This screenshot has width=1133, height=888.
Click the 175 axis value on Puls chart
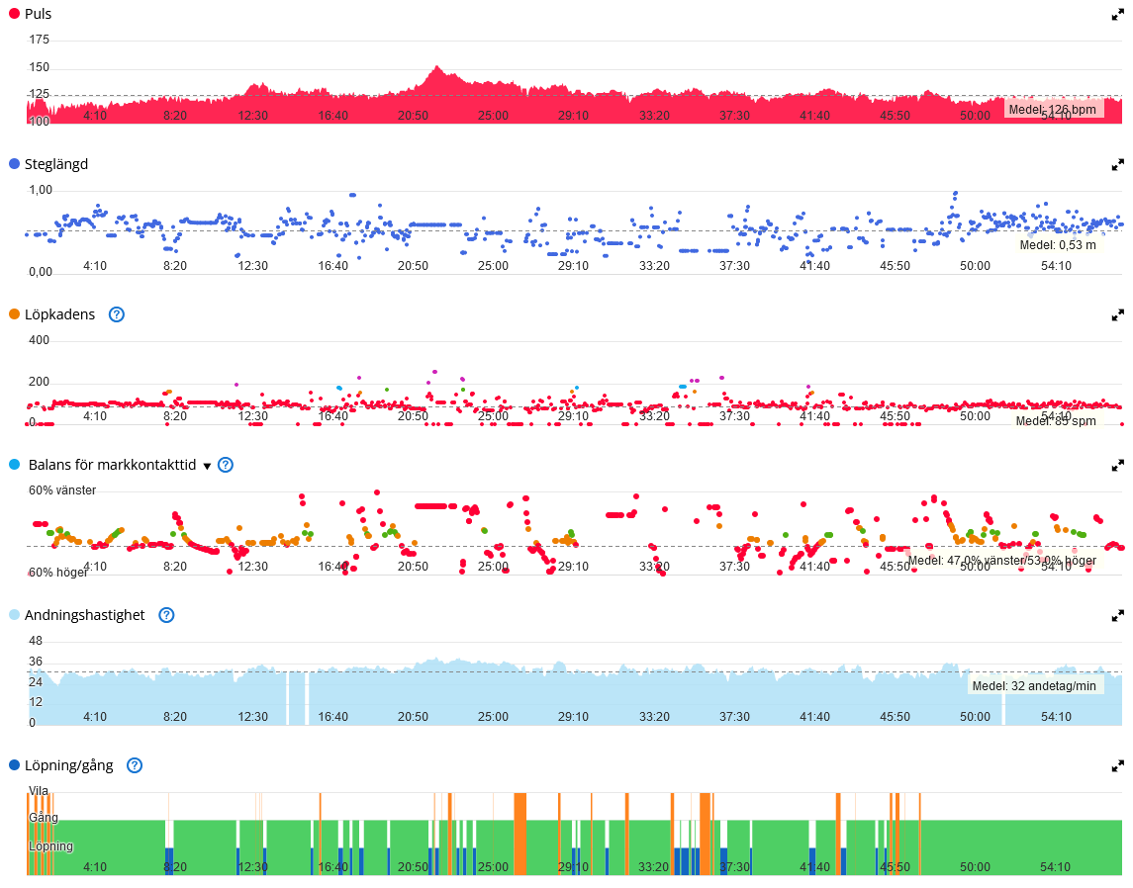pos(39,40)
